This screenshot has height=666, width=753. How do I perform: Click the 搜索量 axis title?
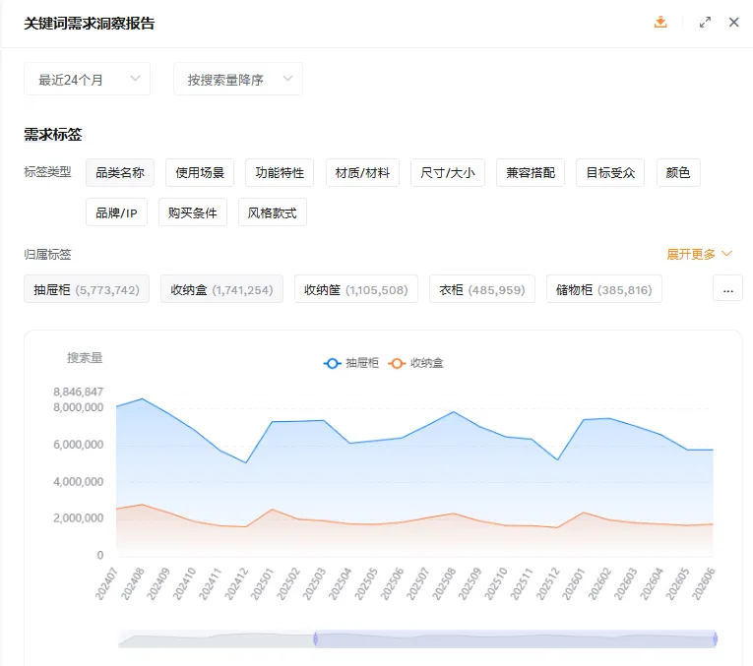coord(85,357)
